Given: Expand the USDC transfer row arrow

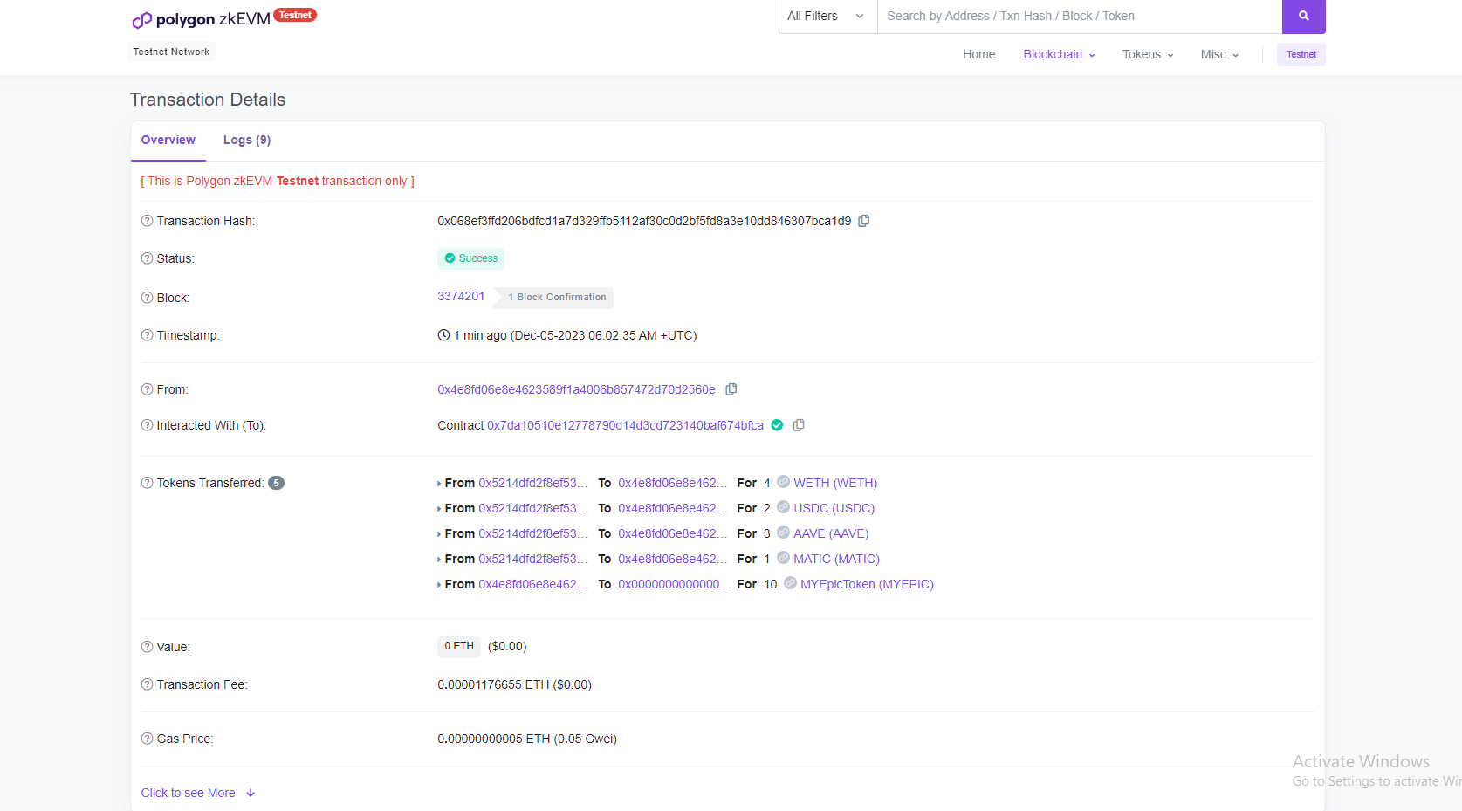Looking at the screenshot, I should [x=439, y=509].
